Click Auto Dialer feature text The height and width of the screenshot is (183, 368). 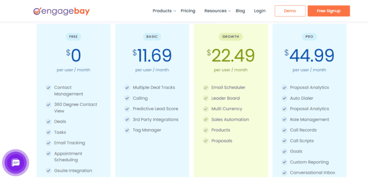click(x=302, y=98)
